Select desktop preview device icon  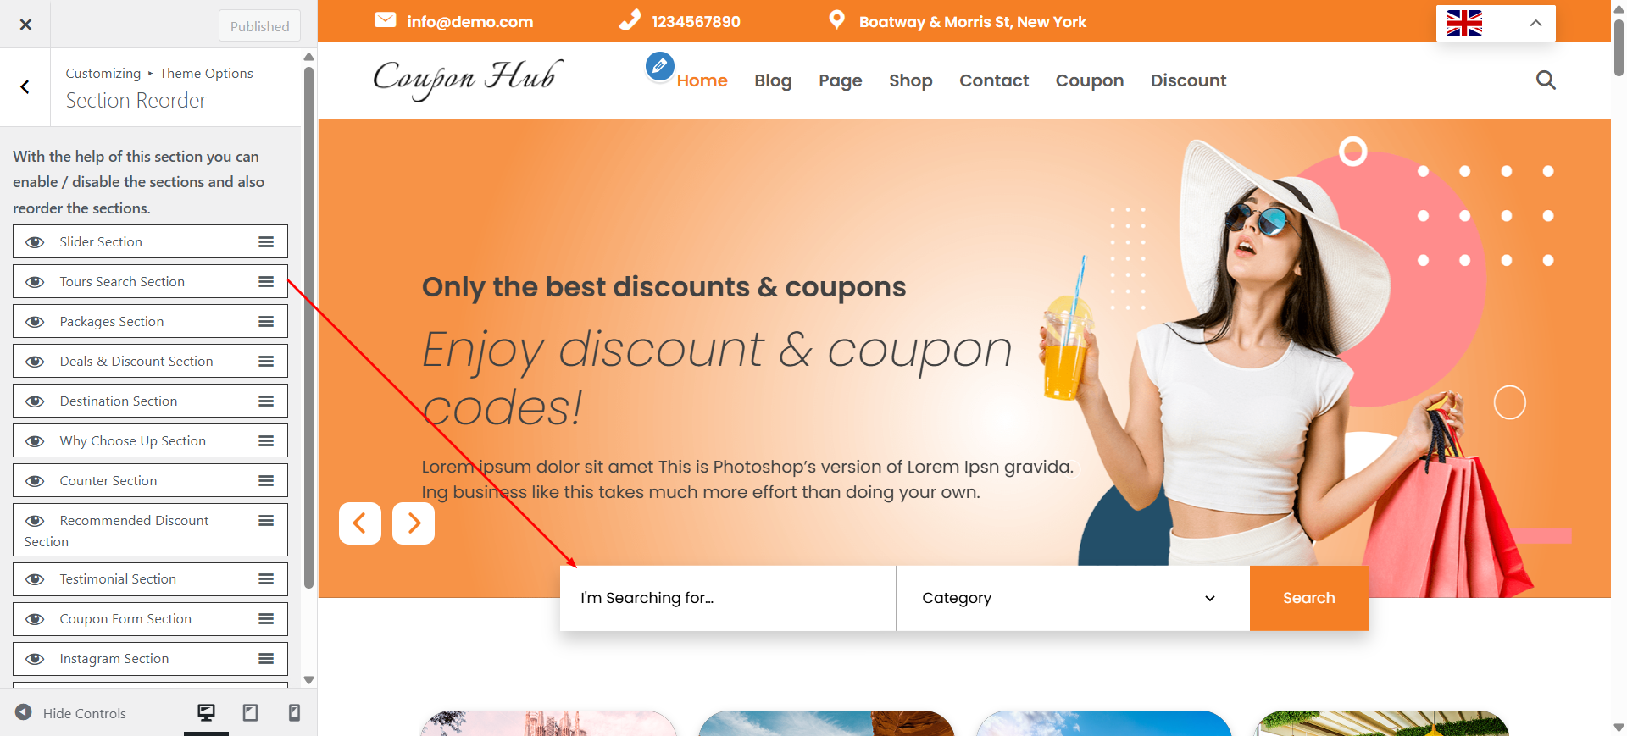pyautogui.click(x=206, y=713)
